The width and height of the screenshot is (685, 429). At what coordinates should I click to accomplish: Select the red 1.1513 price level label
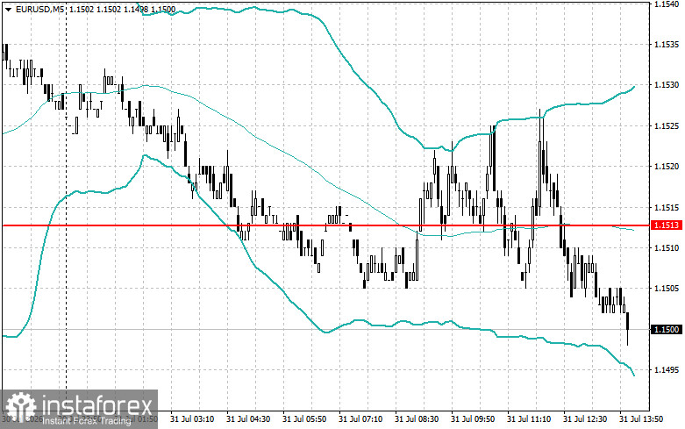click(x=667, y=225)
